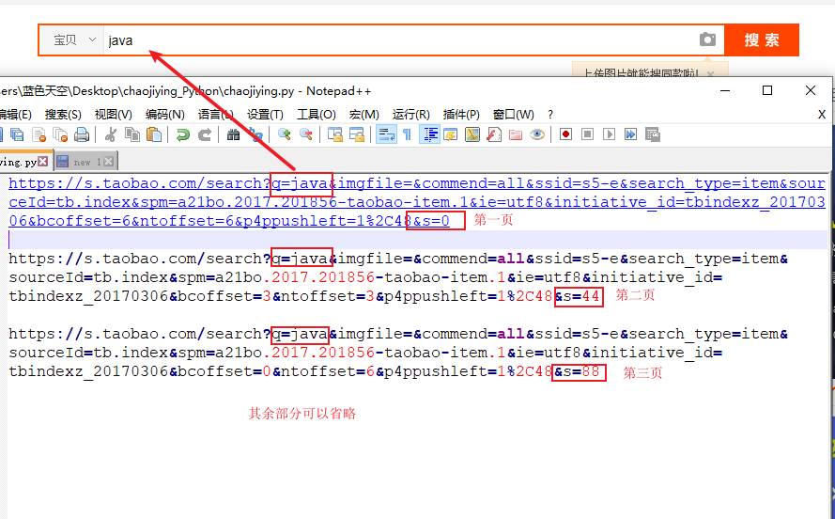Image resolution: width=835 pixels, height=519 pixels.
Task: Click the Save All toolbar icon
Action: [17, 134]
